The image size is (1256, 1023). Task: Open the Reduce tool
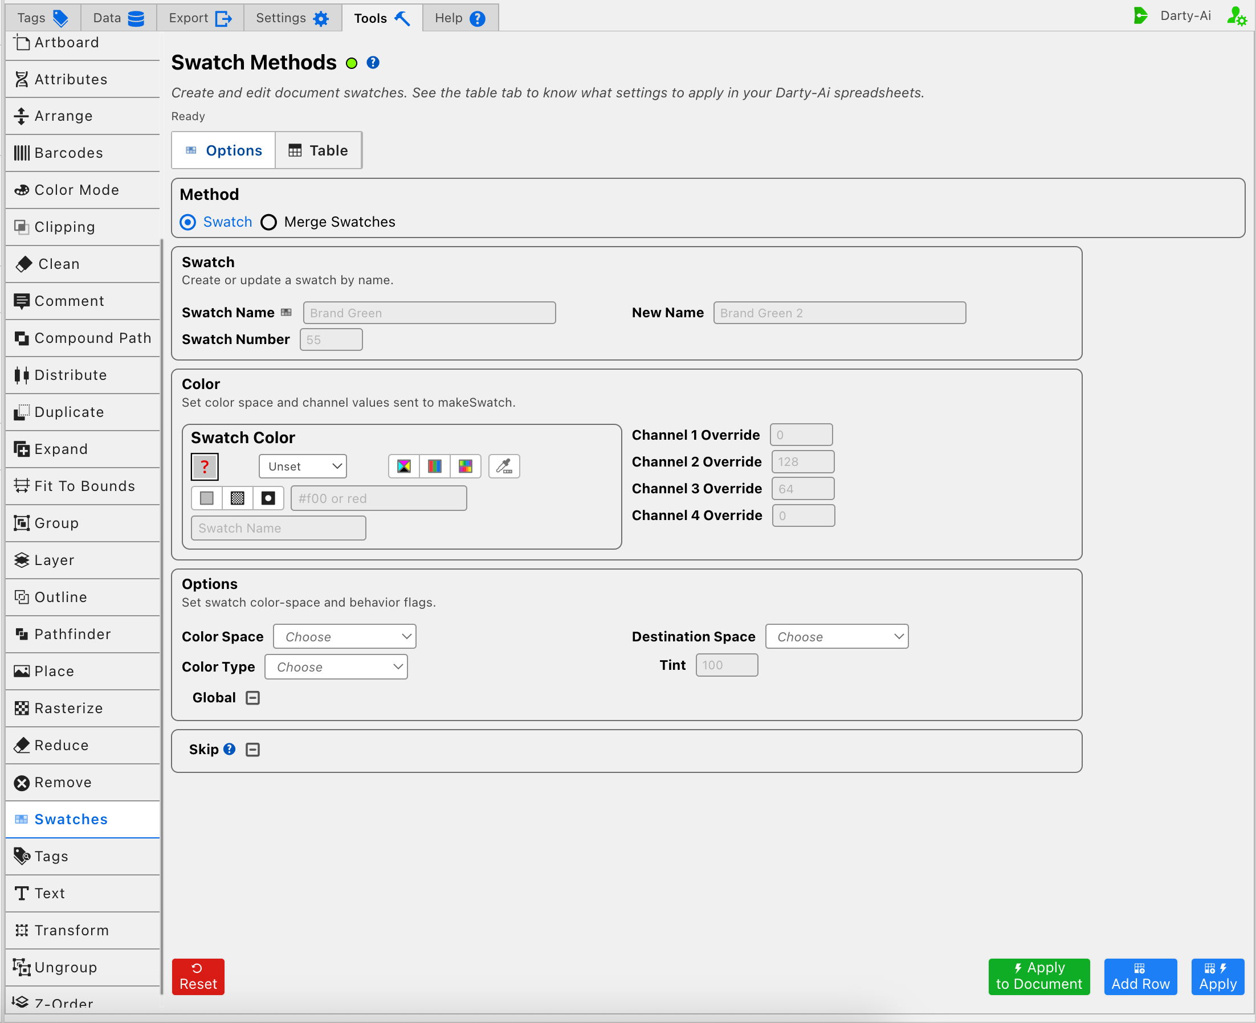(82, 746)
